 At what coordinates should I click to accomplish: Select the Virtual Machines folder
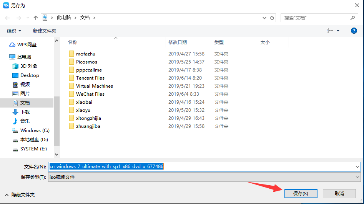click(x=94, y=86)
